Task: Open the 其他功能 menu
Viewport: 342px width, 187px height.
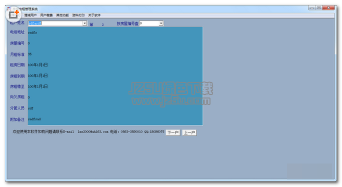Action: coord(62,15)
